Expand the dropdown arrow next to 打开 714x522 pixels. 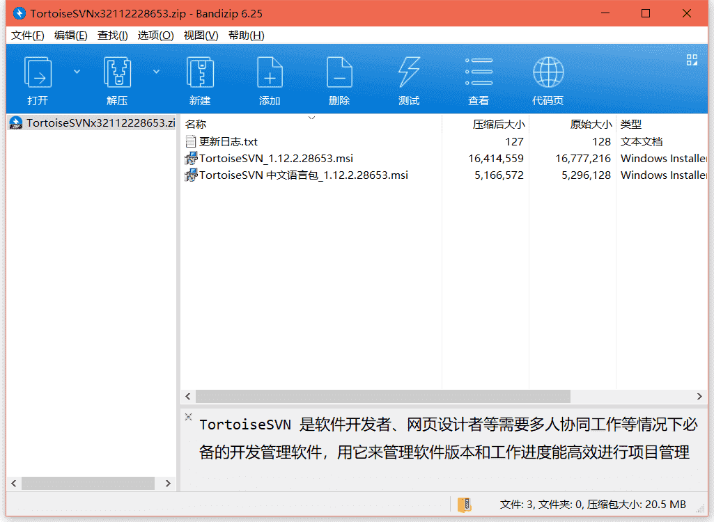tap(77, 72)
